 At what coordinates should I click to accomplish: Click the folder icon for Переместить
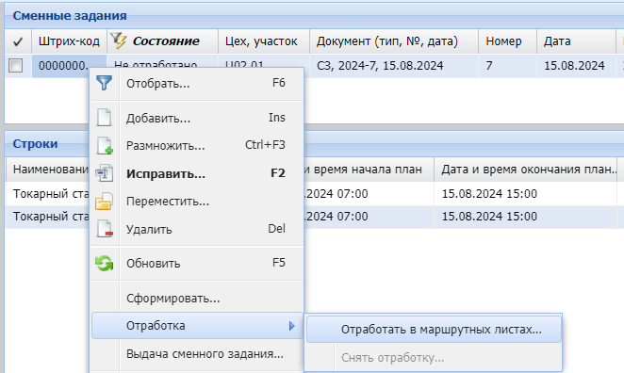pyautogui.click(x=105, y=202)
